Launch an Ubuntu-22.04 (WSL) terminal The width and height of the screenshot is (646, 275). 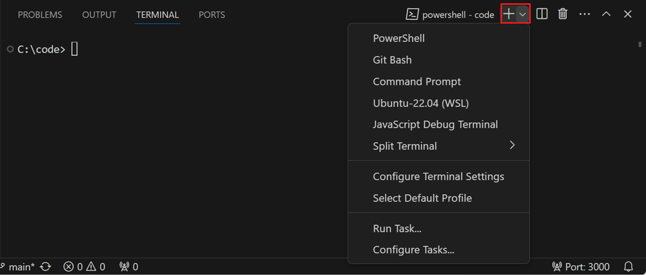pyautogui.click(x=421, y=103)
